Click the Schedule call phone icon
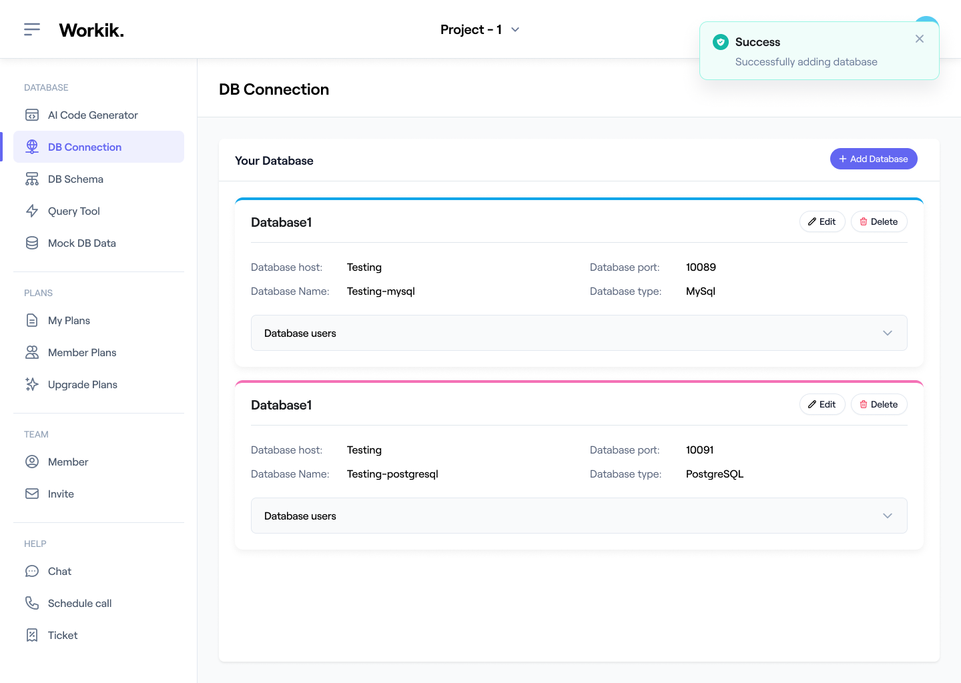 (32, 603)
